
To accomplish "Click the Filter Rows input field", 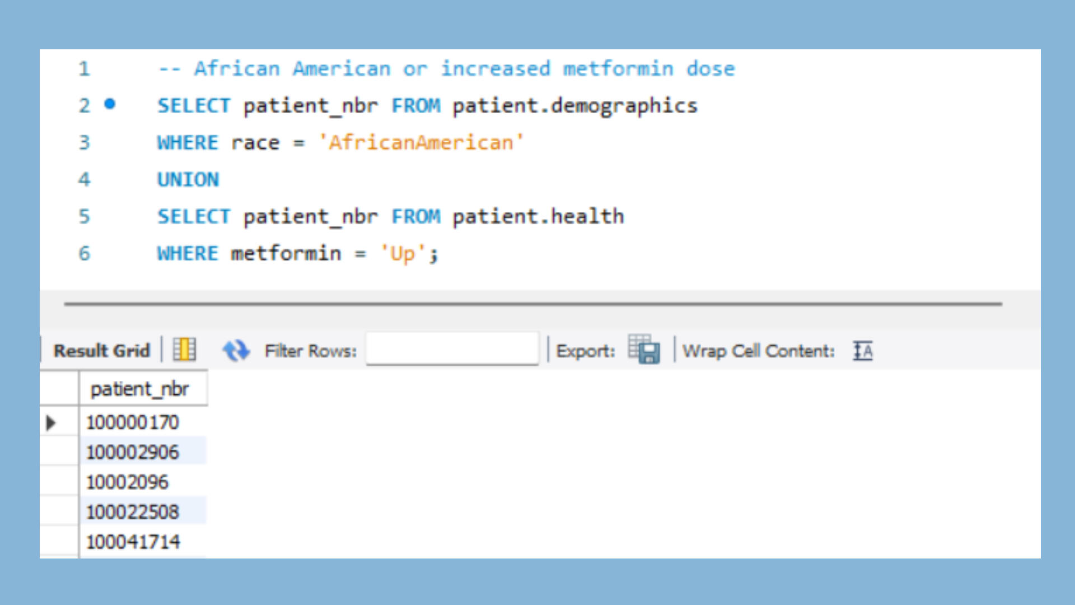I will [452, 350].
